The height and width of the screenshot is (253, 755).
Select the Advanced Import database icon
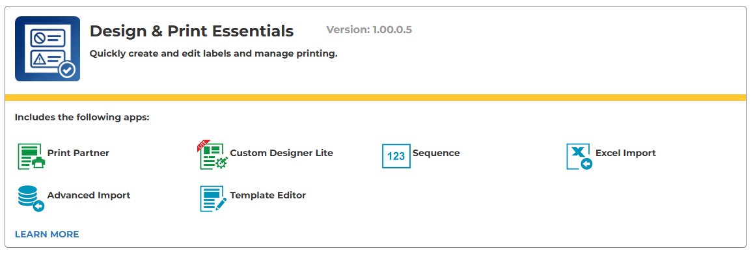tap(31, 198)
